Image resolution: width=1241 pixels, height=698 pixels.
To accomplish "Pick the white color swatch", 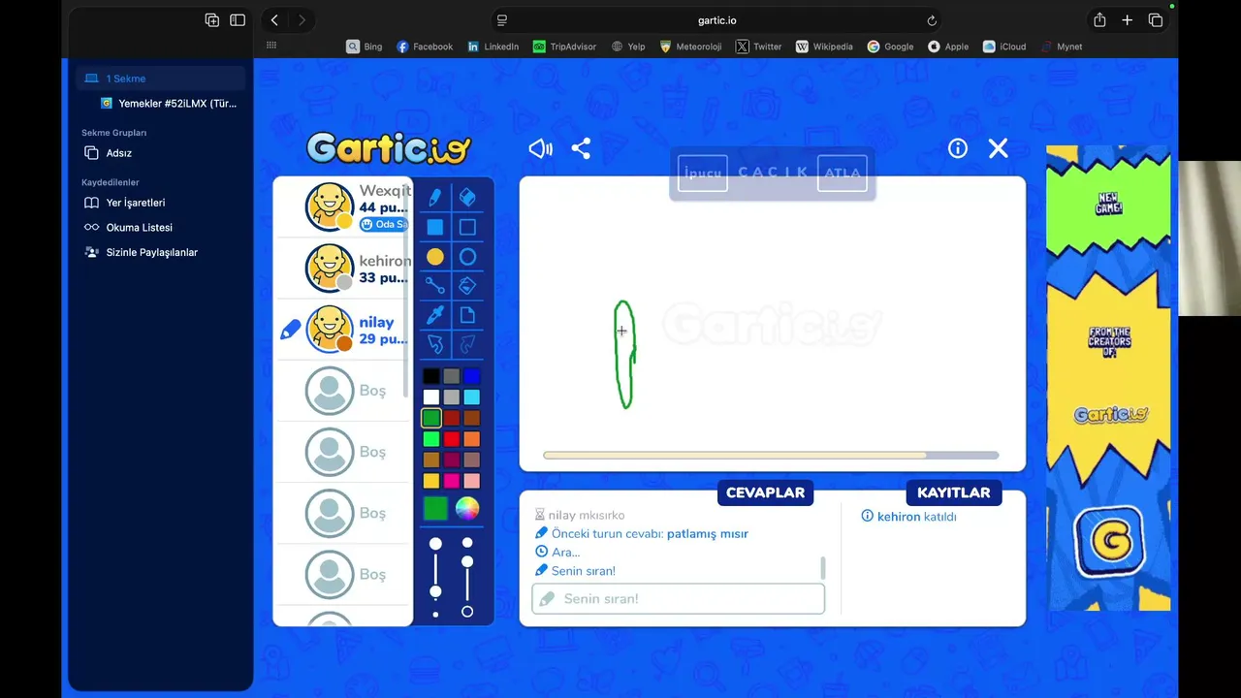I will pyautogui.click(x=431, y=397).
